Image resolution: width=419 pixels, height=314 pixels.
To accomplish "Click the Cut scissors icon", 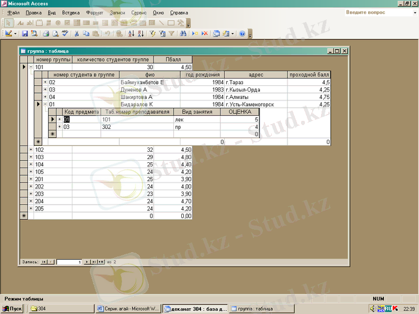I will 76,33.
